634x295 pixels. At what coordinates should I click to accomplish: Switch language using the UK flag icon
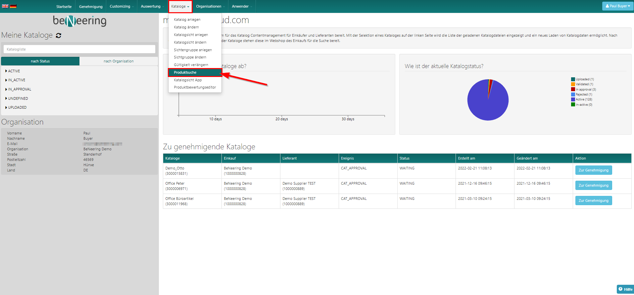coord(5,6)
